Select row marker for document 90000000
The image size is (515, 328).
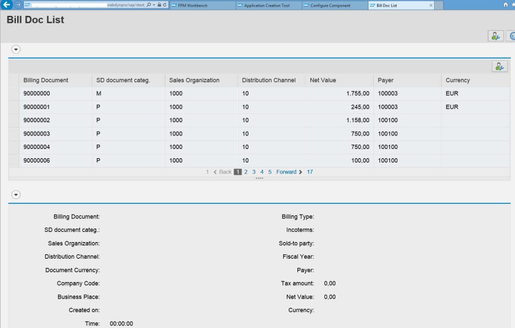point(14,94)
